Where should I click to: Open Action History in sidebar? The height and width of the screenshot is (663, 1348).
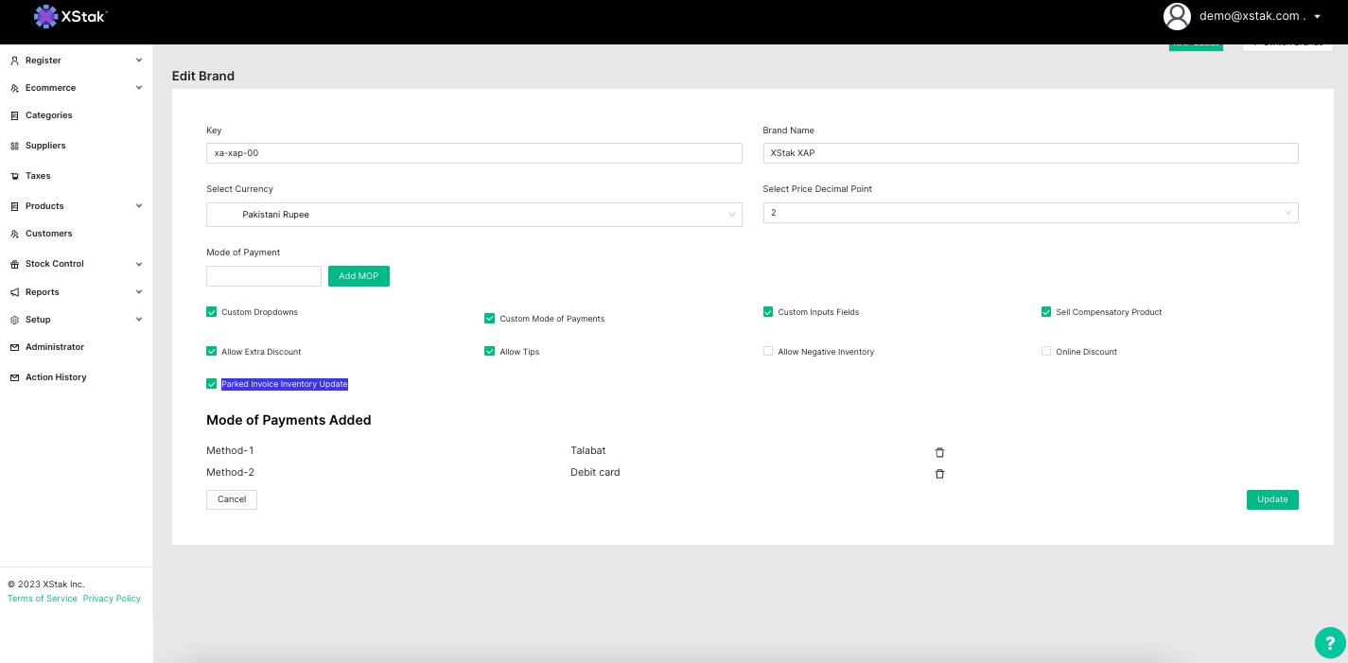[56, 377]
